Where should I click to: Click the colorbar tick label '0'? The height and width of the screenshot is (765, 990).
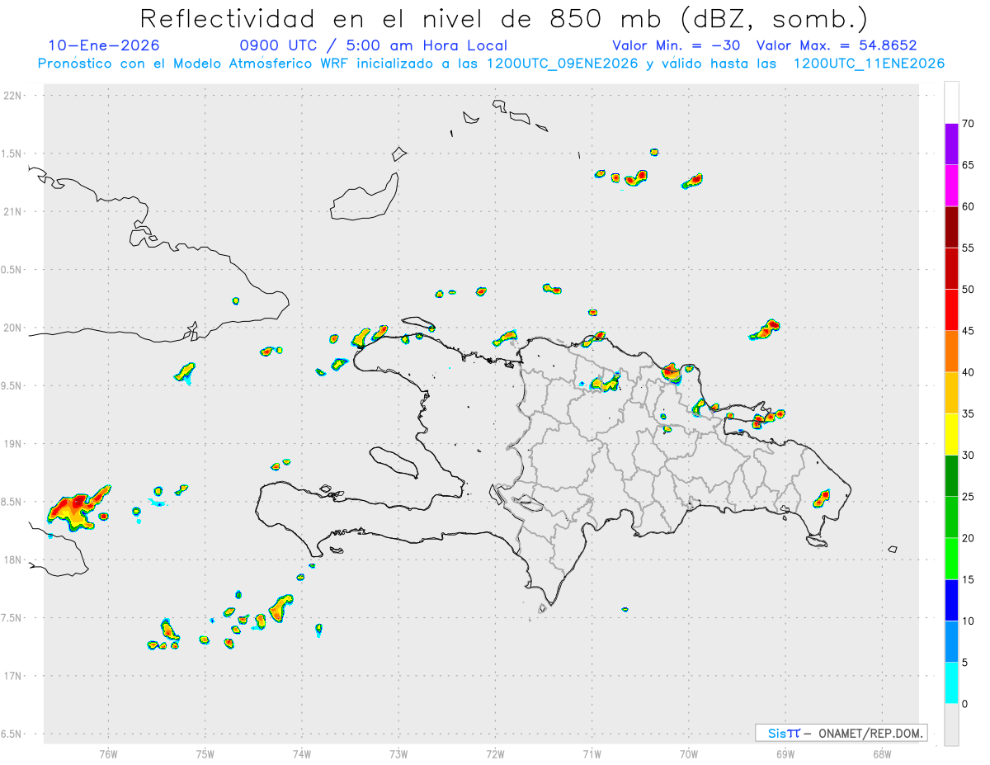pos(965,704)
